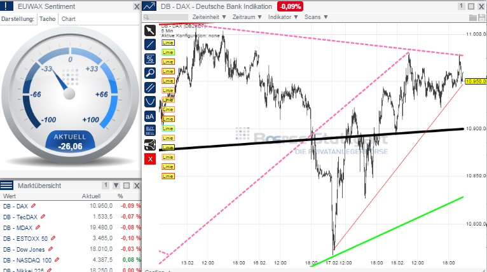Click the 19.480,0 value in MDAX row

point(101,228)
